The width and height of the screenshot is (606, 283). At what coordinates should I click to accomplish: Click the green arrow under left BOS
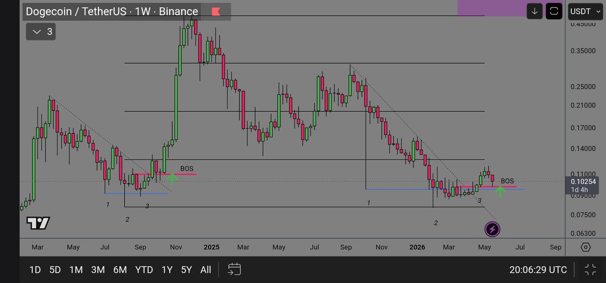pyautogui.click(x=172, y=178)
